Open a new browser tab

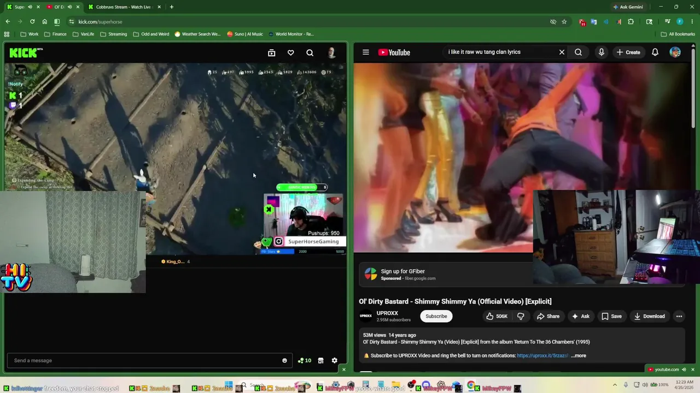(x=172, y=7)
